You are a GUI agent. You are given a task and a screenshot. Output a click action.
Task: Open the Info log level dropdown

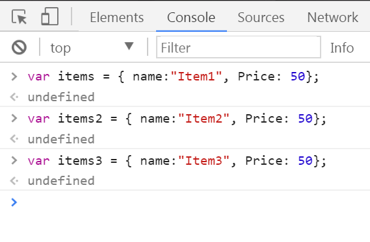click(x=342, y=48)
